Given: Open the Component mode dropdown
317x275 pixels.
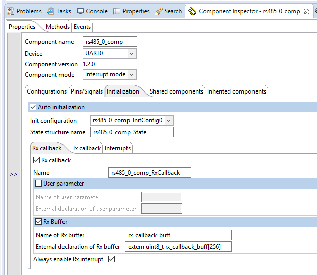Looking at the screenshot, I should pyautogui.click(x=132, y=74).
